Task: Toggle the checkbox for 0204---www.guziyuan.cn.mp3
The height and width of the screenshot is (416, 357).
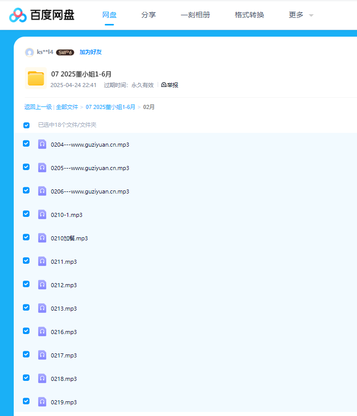Action: click(26, 144)
